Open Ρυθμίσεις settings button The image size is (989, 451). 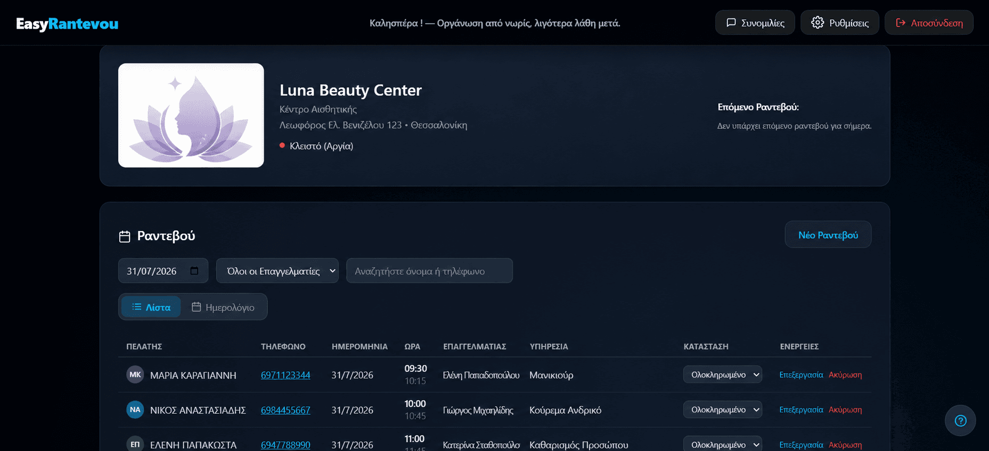839,23
